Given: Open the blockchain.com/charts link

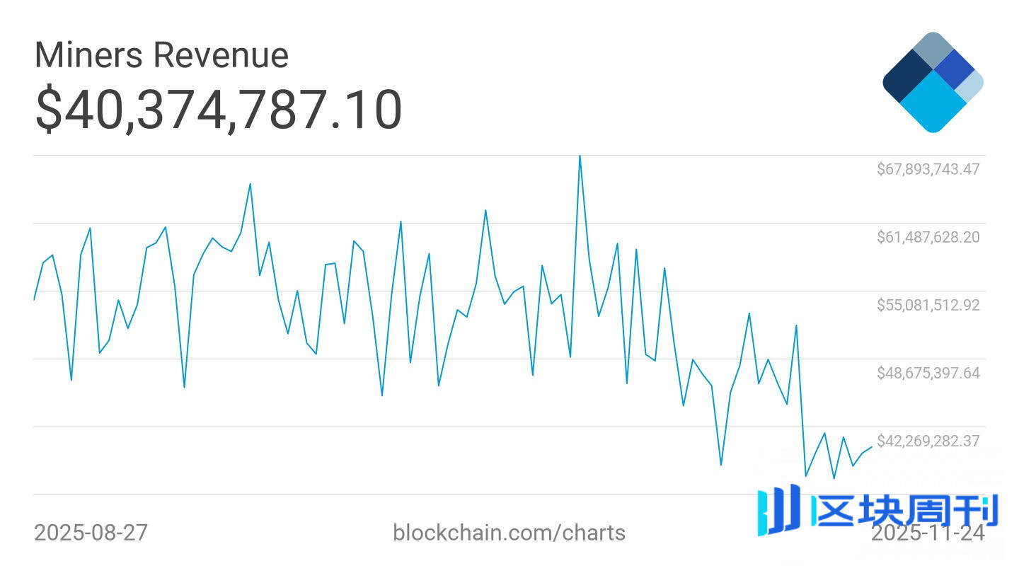Looking at the screenshot, I should click(x=509, y=533).
